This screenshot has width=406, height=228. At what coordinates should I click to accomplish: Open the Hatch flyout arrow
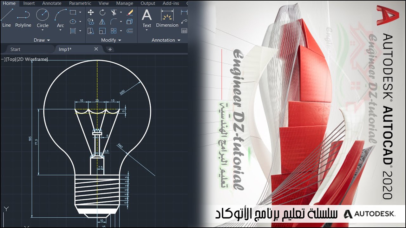click(x=80, y=31)
